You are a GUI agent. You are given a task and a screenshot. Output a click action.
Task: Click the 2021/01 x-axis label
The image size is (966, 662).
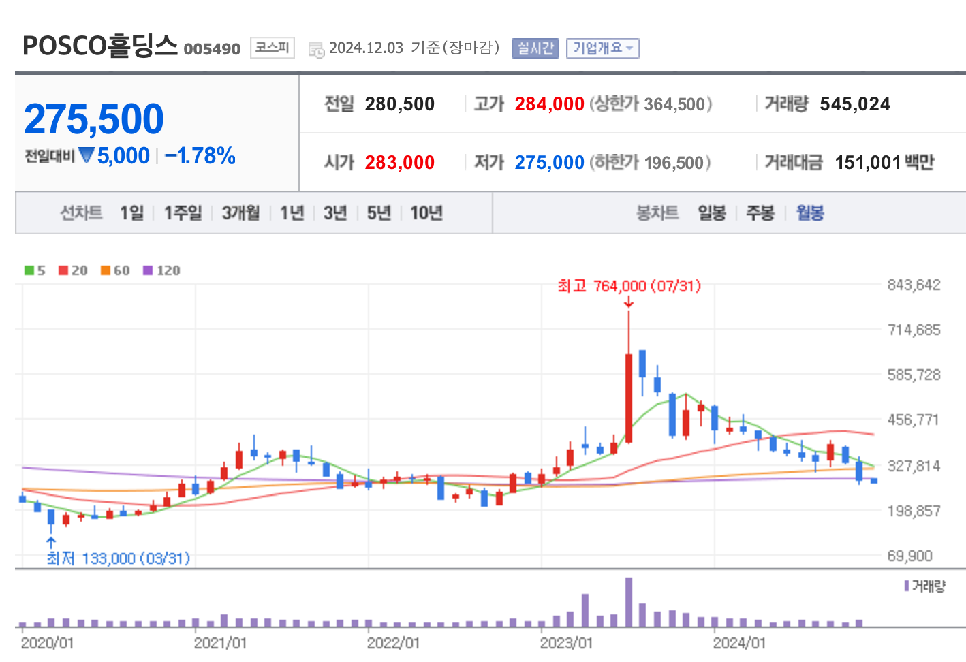click(x=220, y=643)
